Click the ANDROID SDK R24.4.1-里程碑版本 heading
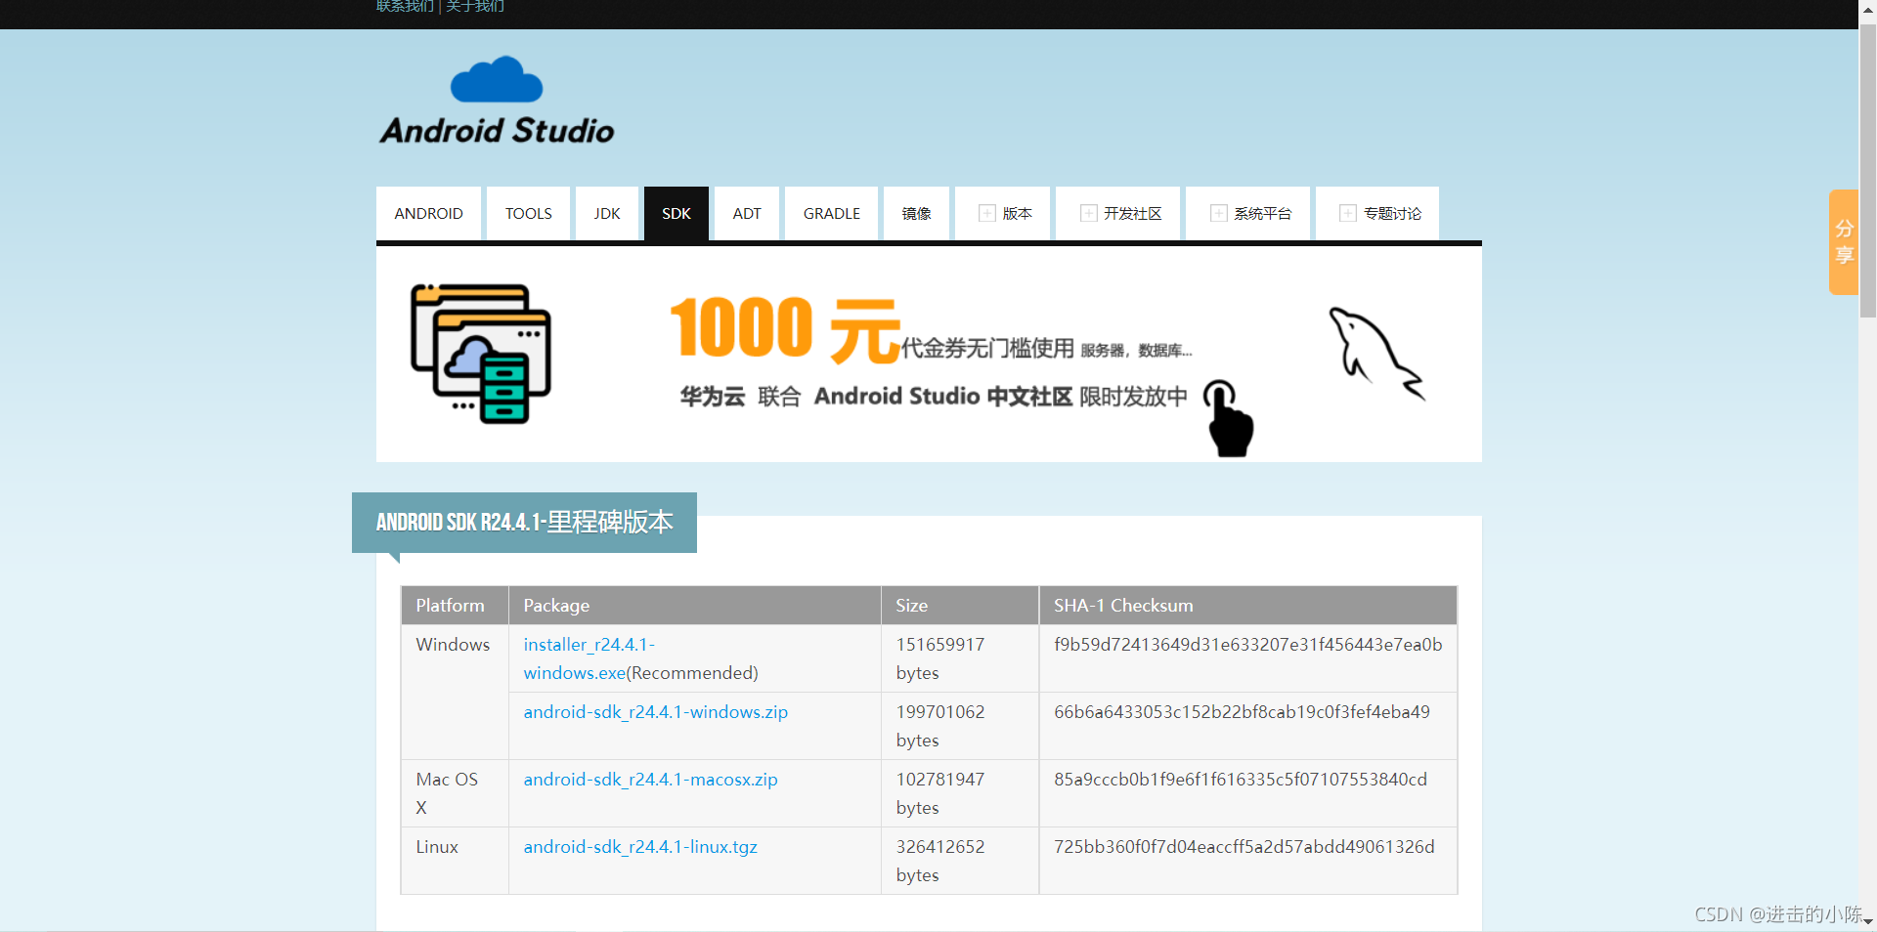Screen dimensions: 1877x932 (524, 523)
